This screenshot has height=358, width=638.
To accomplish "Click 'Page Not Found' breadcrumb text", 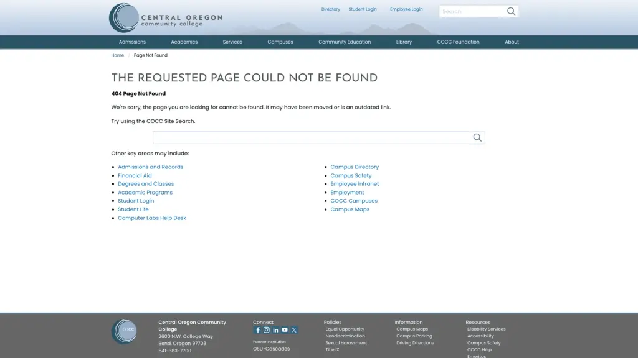I will [151, 55].
